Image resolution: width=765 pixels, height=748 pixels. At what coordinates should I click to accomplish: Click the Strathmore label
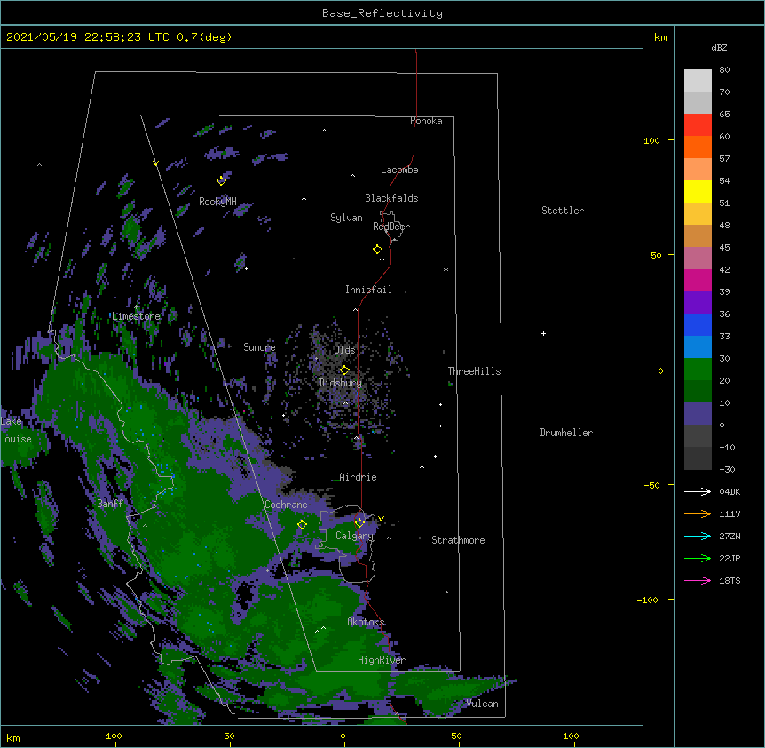pos(458,540)
